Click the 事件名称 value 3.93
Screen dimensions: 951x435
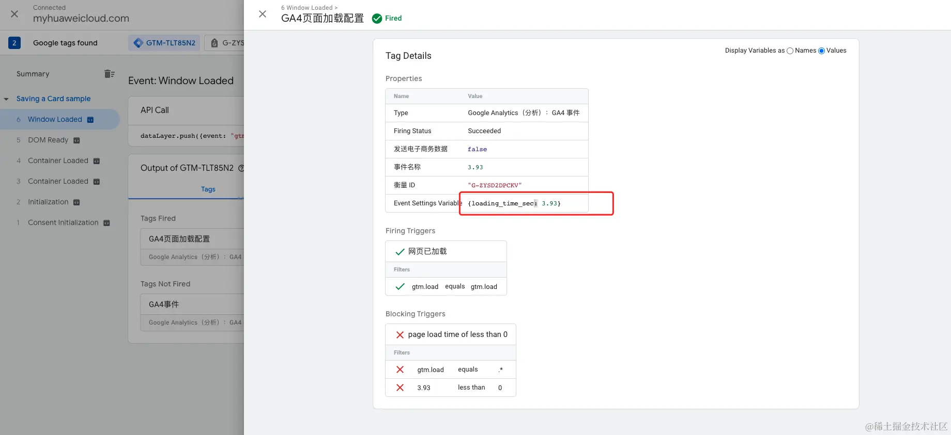[476, 167]
